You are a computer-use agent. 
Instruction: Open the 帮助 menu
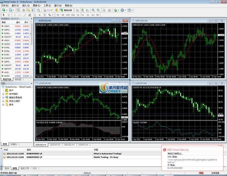click(68, 5)
